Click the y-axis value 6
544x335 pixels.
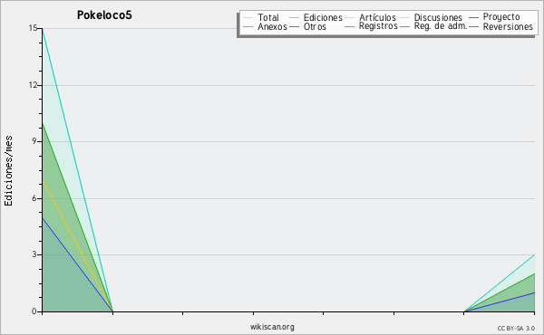coord(34,198)
